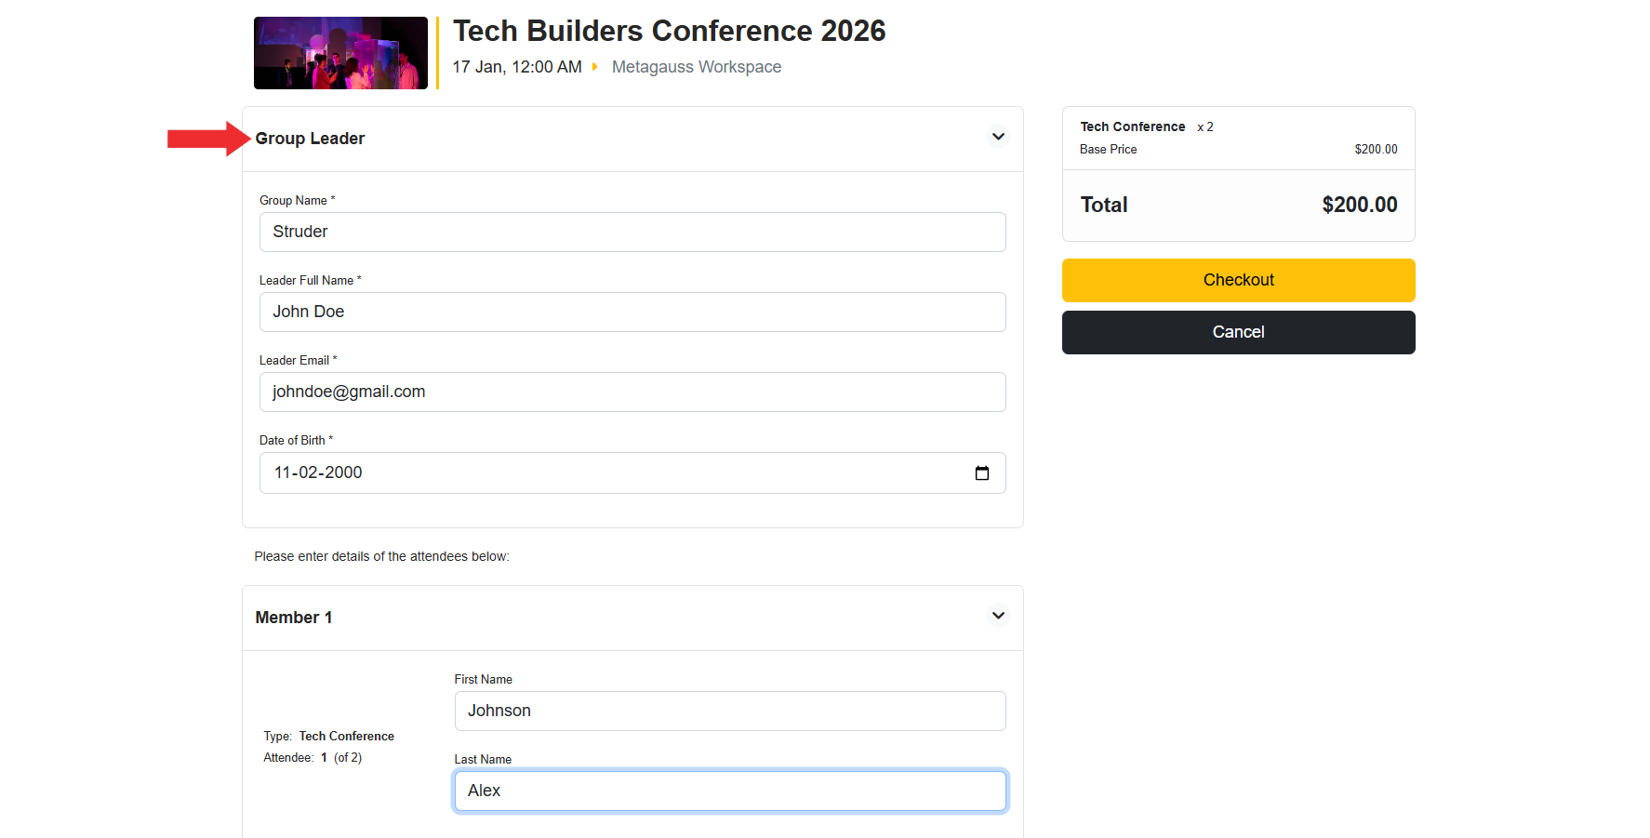This screenshot has width=1650, height=838.
Task: Click the Cancel button
Action: tap(1238, 332)
